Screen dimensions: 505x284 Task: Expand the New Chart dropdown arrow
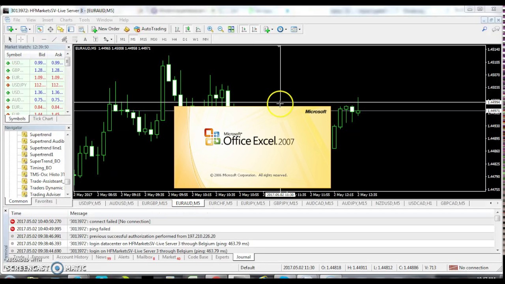(x=16, y=29)
